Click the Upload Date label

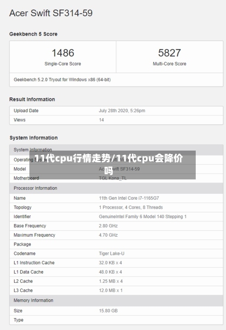(x=26, y=111)
